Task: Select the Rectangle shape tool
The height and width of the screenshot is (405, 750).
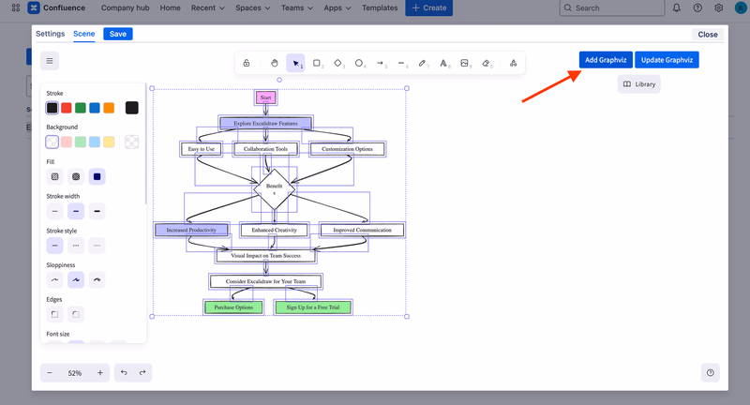Action: (x=317, y=63)
